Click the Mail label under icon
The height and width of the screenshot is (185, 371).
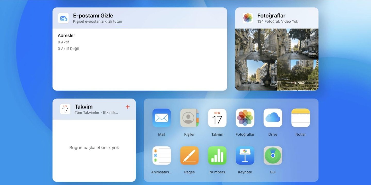pyautogui.click(x=162, y=134)
